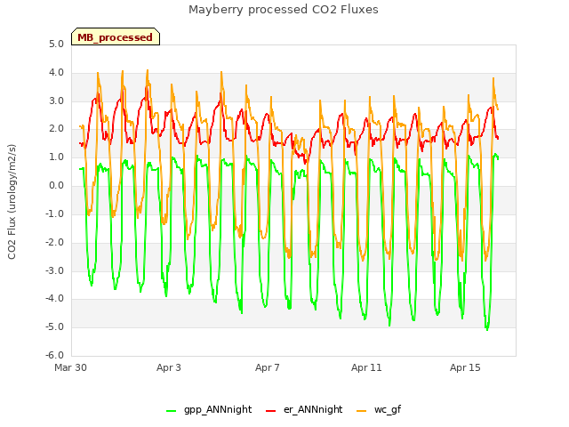Click the 3.0 y-axis tick label
This screenshot has width=569, height=427.
[56, 101]
